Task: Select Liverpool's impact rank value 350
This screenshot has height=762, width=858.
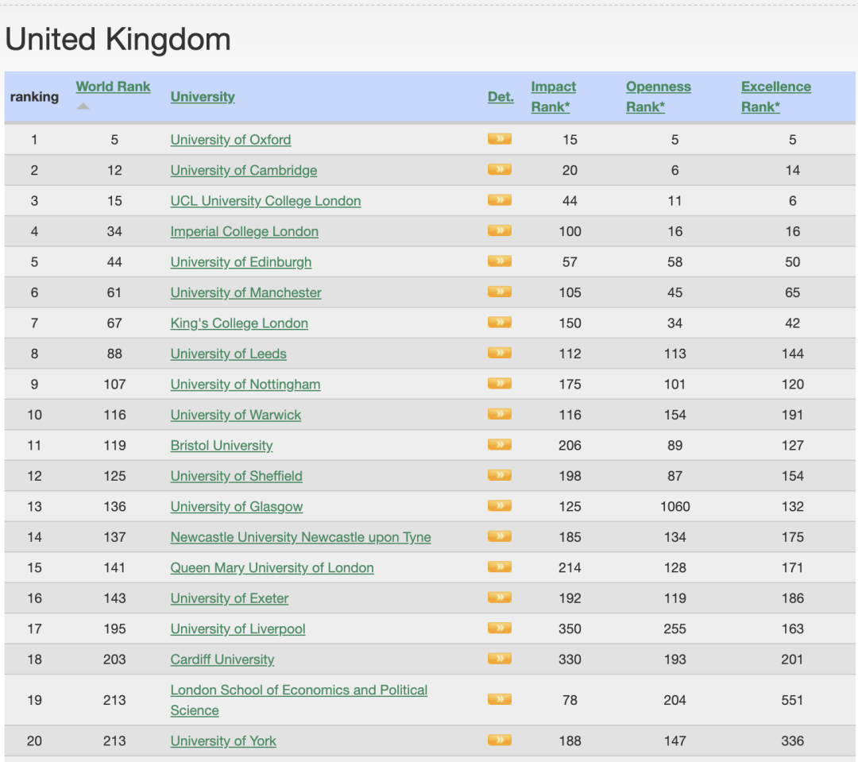Action: point(570,629)
